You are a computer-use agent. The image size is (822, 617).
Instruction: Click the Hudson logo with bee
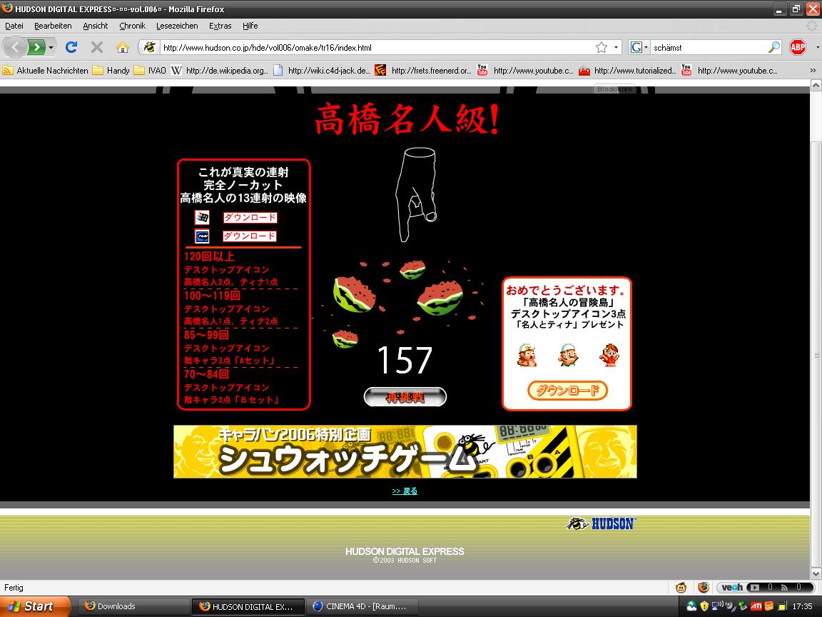tap(601, 523)
